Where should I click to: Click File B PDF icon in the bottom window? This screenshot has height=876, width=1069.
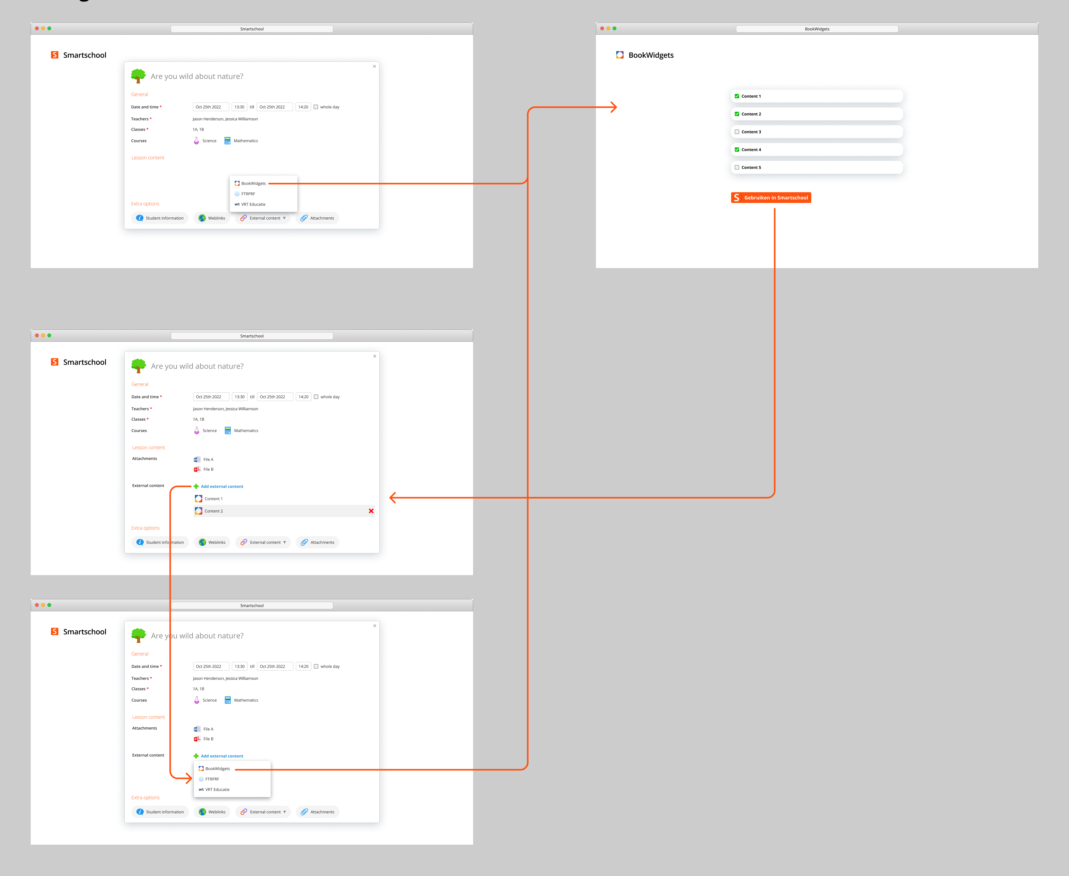tap(197, 739)
